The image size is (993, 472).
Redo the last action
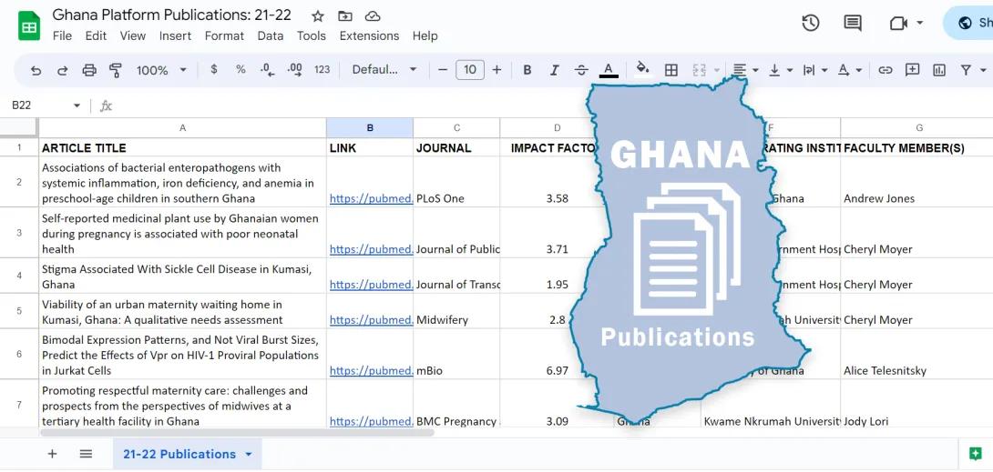[62, 70]
